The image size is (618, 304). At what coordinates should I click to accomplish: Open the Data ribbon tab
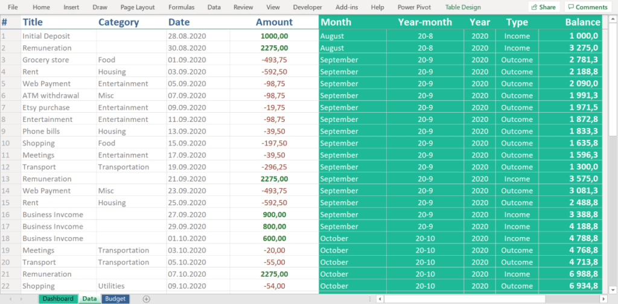click(214, 7)
